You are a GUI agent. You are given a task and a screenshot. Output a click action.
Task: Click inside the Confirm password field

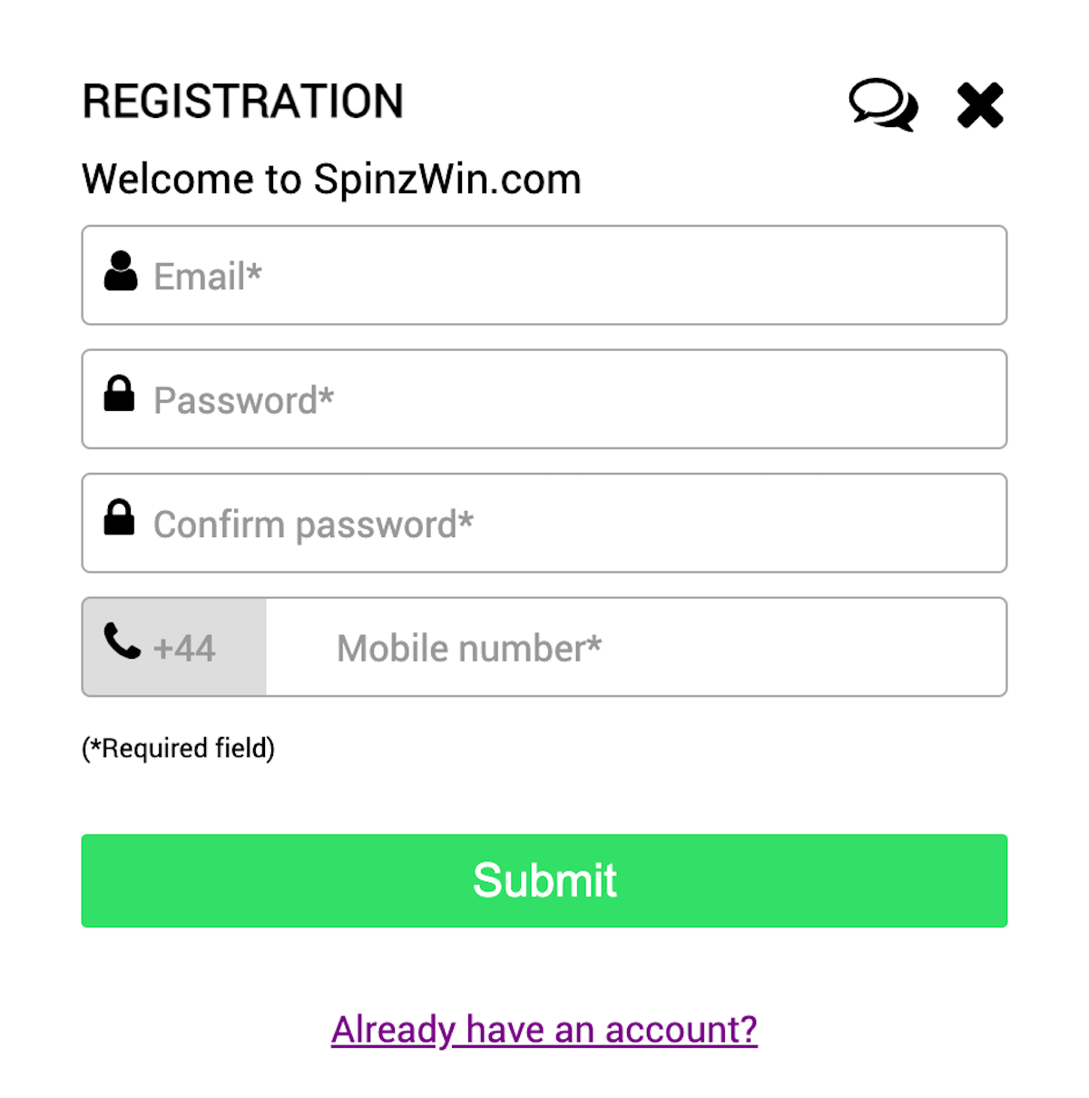(x=544, y=523)
